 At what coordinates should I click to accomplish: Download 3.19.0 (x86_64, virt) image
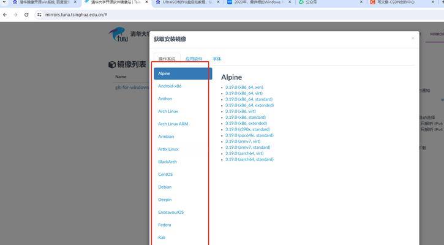(x=244, y=93)
